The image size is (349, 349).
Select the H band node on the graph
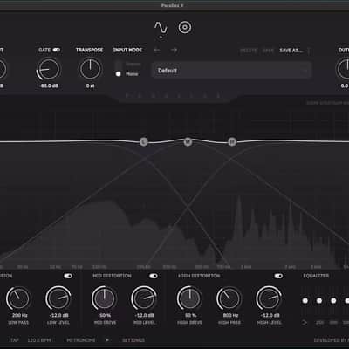(x=232, y=142)
